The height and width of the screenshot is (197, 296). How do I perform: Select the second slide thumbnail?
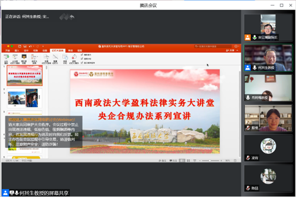tap(25, 98)
